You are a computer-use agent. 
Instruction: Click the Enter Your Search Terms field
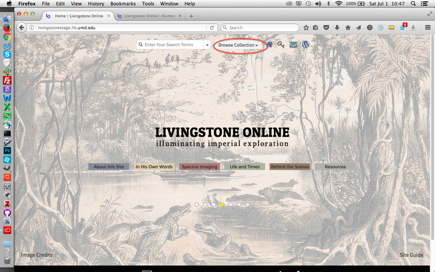170,45
